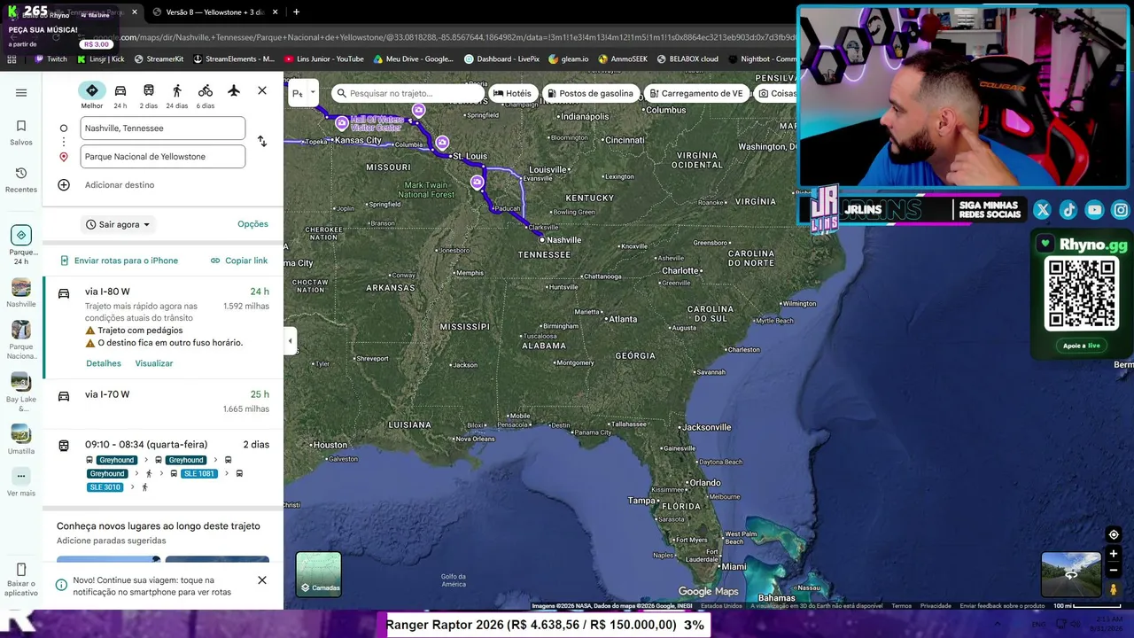Open the Lins Junior - YouTube bookmark

(x=324, y=59)
